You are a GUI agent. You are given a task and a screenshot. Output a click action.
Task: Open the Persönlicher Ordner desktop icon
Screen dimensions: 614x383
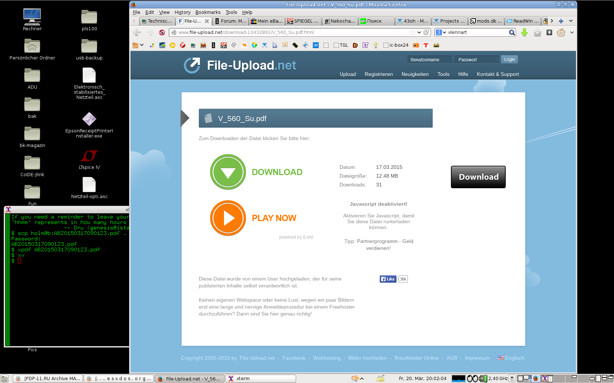click(x=32, y=49)
